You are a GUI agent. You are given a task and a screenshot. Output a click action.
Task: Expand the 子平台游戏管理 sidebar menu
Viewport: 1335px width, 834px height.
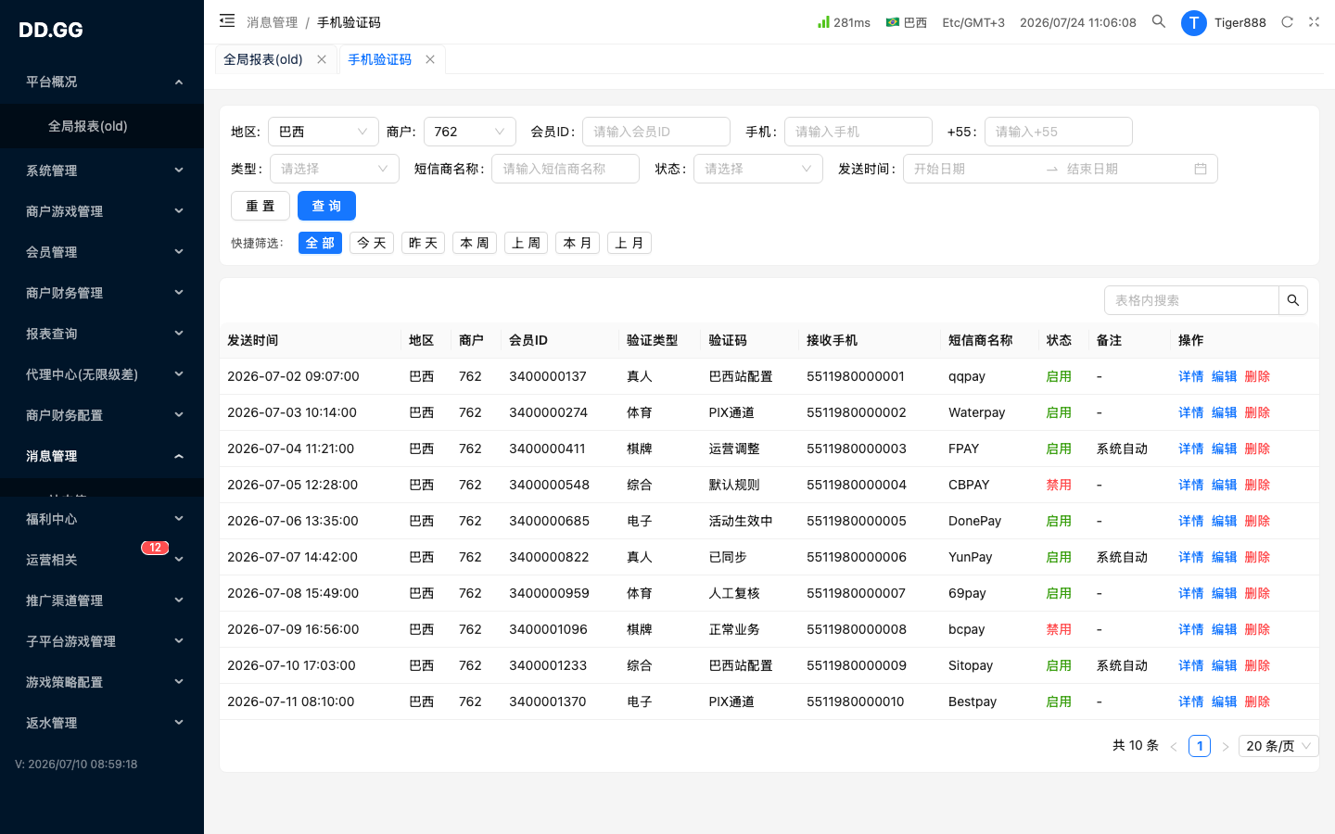coord(102,641)
